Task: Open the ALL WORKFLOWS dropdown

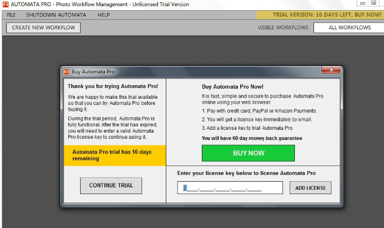Action: click(348, 28)
